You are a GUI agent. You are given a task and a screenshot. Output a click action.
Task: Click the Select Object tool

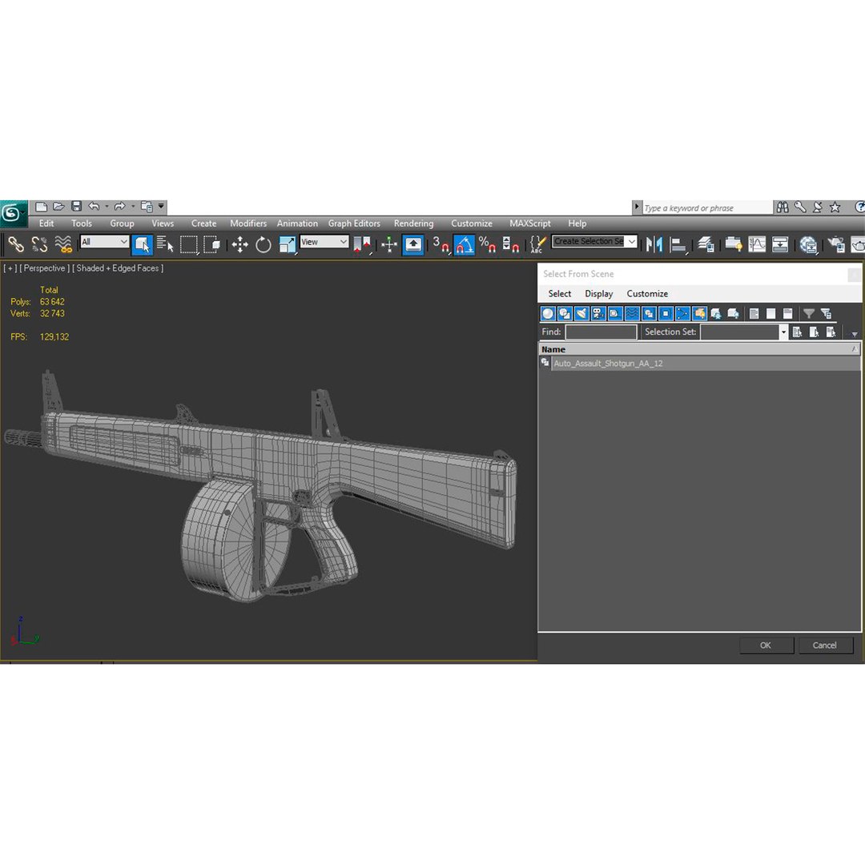point(142,244)
